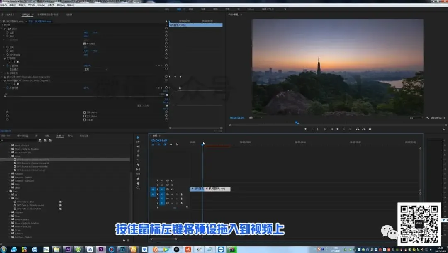Select the Hand tool

coord(138,183)
